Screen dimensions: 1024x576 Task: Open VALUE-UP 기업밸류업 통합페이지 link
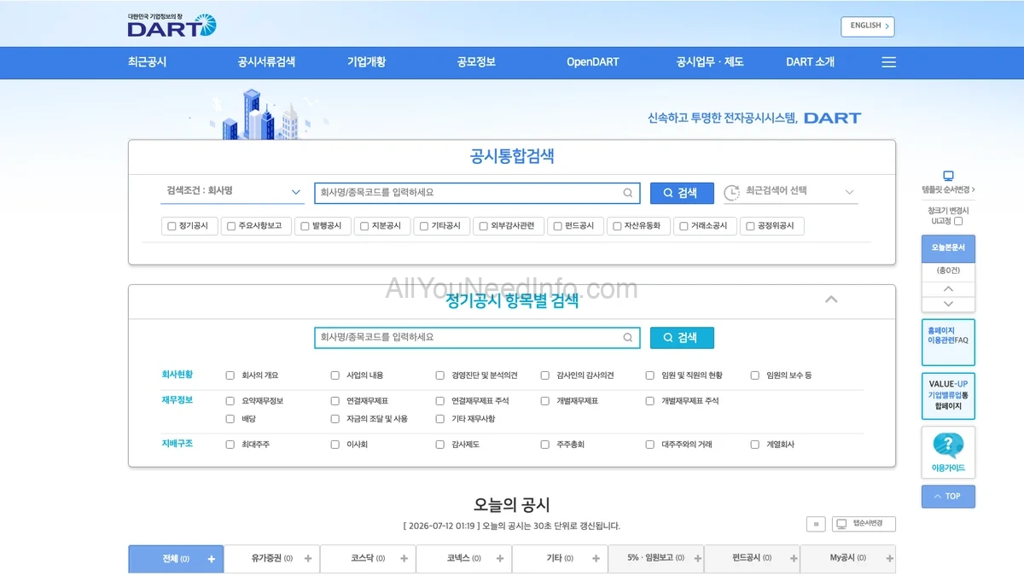point(948,396)
